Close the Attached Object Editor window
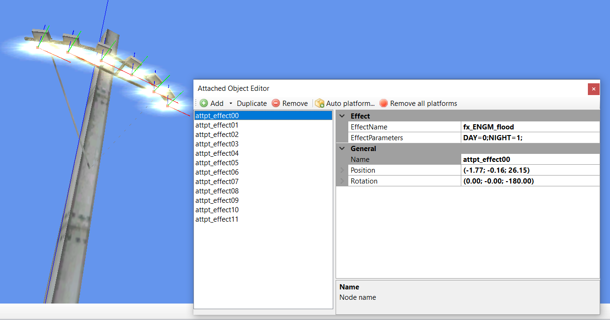This screenshot has height=320, width=610. coord(594,89)
